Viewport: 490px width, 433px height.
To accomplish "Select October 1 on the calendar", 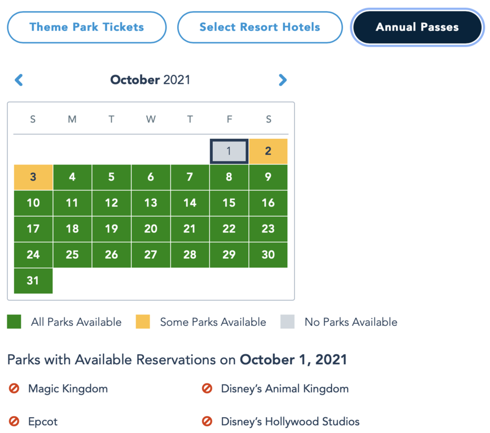I will 229,151.
